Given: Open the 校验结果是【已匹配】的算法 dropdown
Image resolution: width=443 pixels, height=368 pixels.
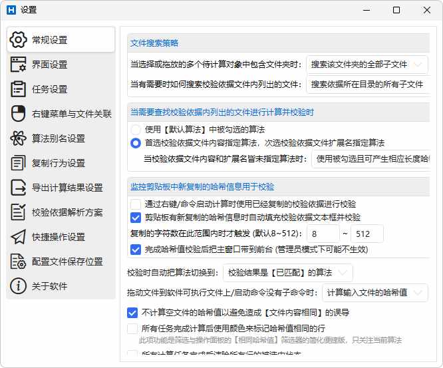Looking at the screenshot, I should click(x=287, y=273).
